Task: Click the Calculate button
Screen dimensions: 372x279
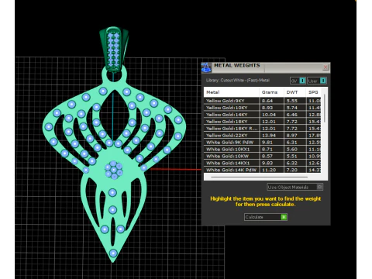Action: pos(266,217)
